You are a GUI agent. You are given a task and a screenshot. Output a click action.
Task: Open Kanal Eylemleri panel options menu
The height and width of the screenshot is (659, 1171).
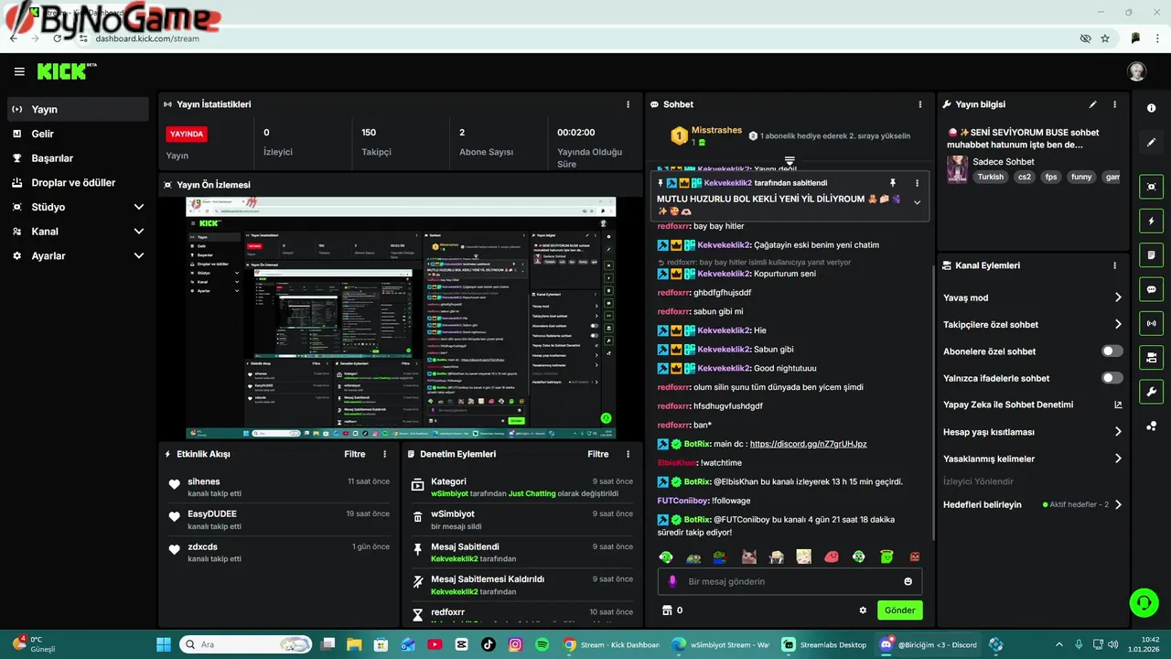click(x=1114, y=265)
